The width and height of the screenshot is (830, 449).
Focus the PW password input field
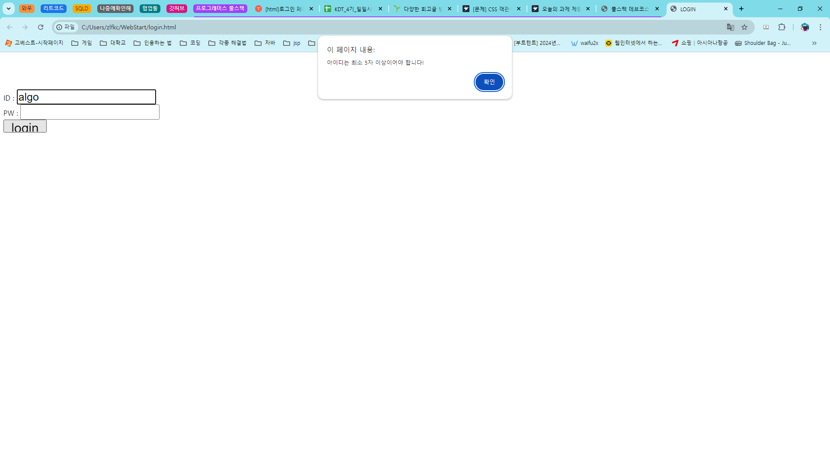tap(90, 112)
